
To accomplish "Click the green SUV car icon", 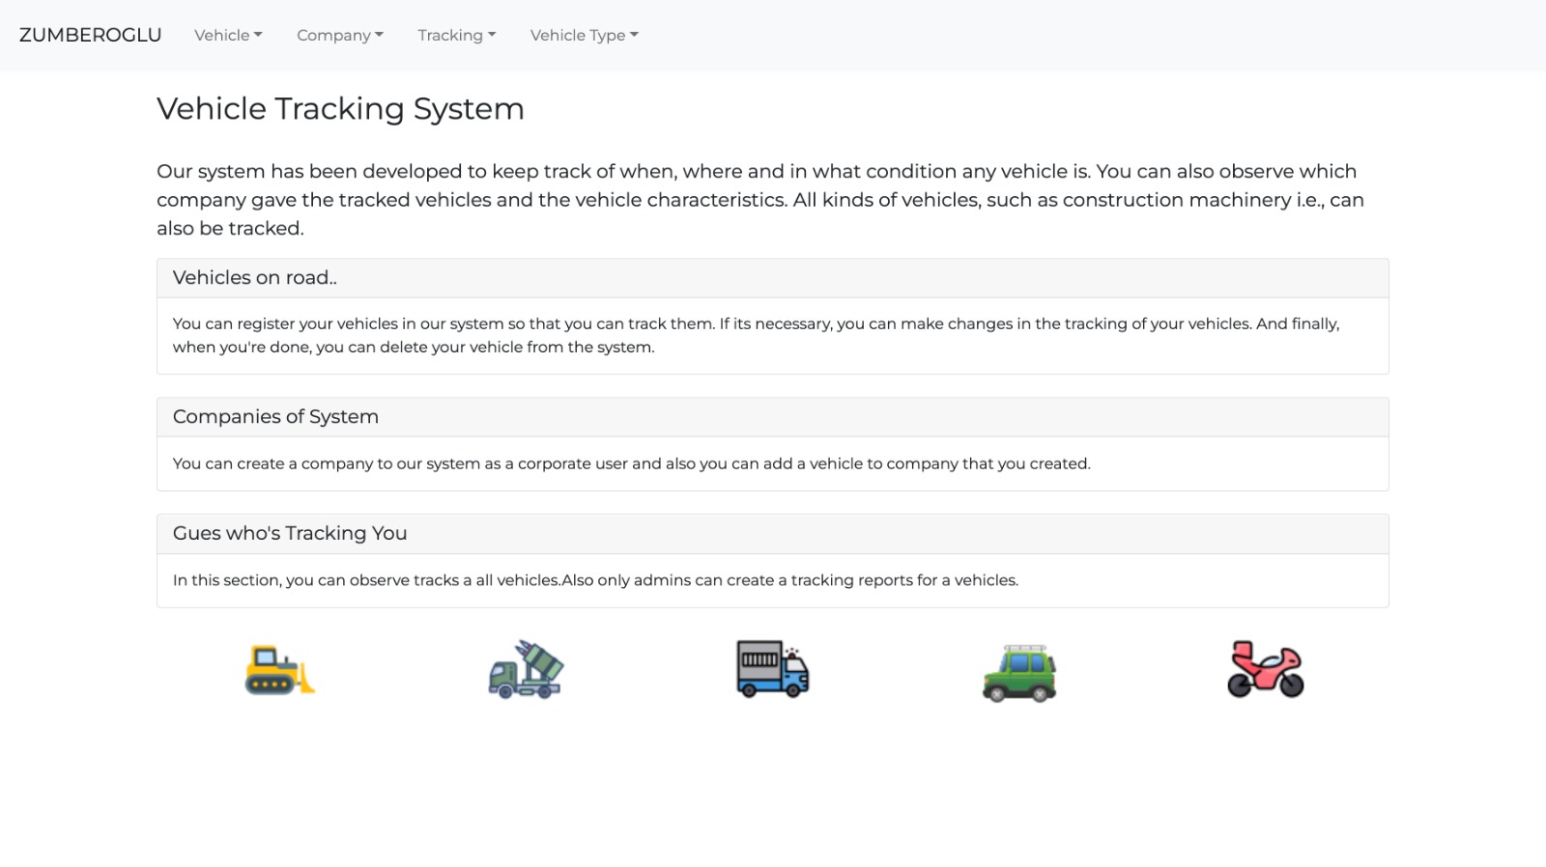I will click(1019, 673).
